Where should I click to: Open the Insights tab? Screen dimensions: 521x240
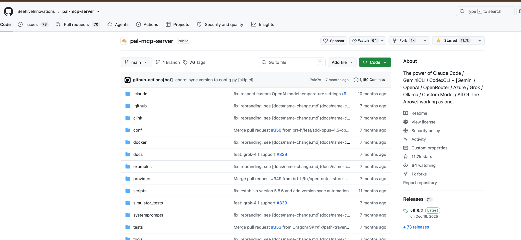[263, 24]
